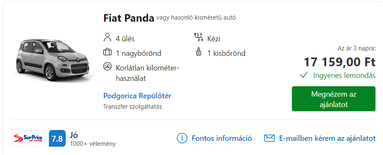The width and height of the screenshot is (383, 155).
Task: Click the info circle icon
Action: tap(182, 138)
